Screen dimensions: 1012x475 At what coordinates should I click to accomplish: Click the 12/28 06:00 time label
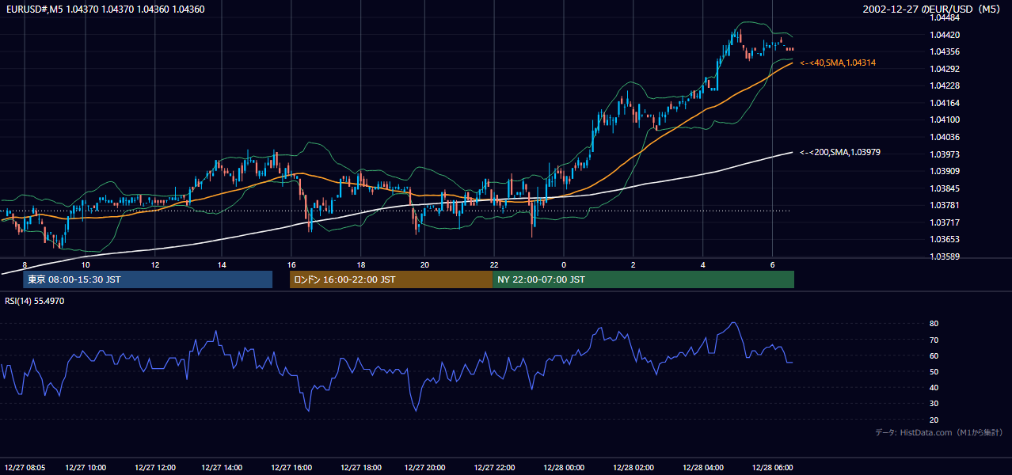(x=773, y=467)
